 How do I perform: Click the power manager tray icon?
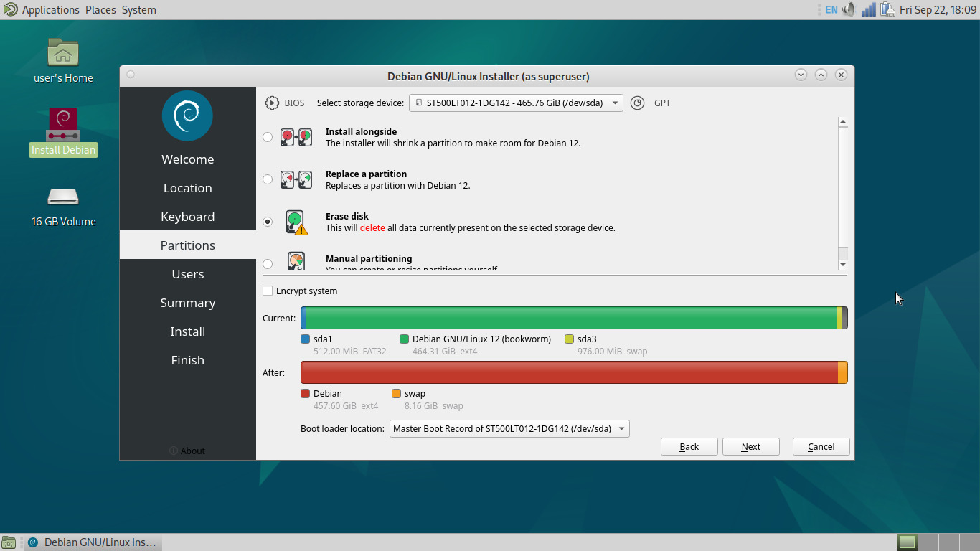tap(887, 9)
